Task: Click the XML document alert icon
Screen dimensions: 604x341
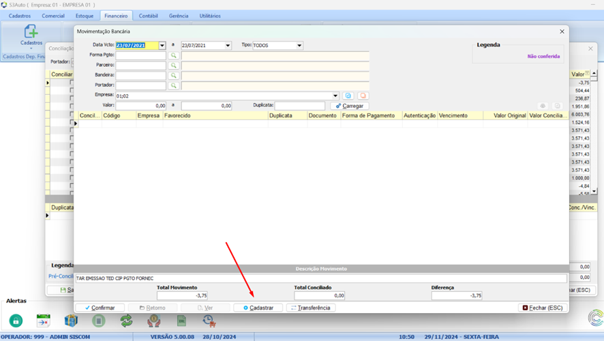Action: [181, 321]
